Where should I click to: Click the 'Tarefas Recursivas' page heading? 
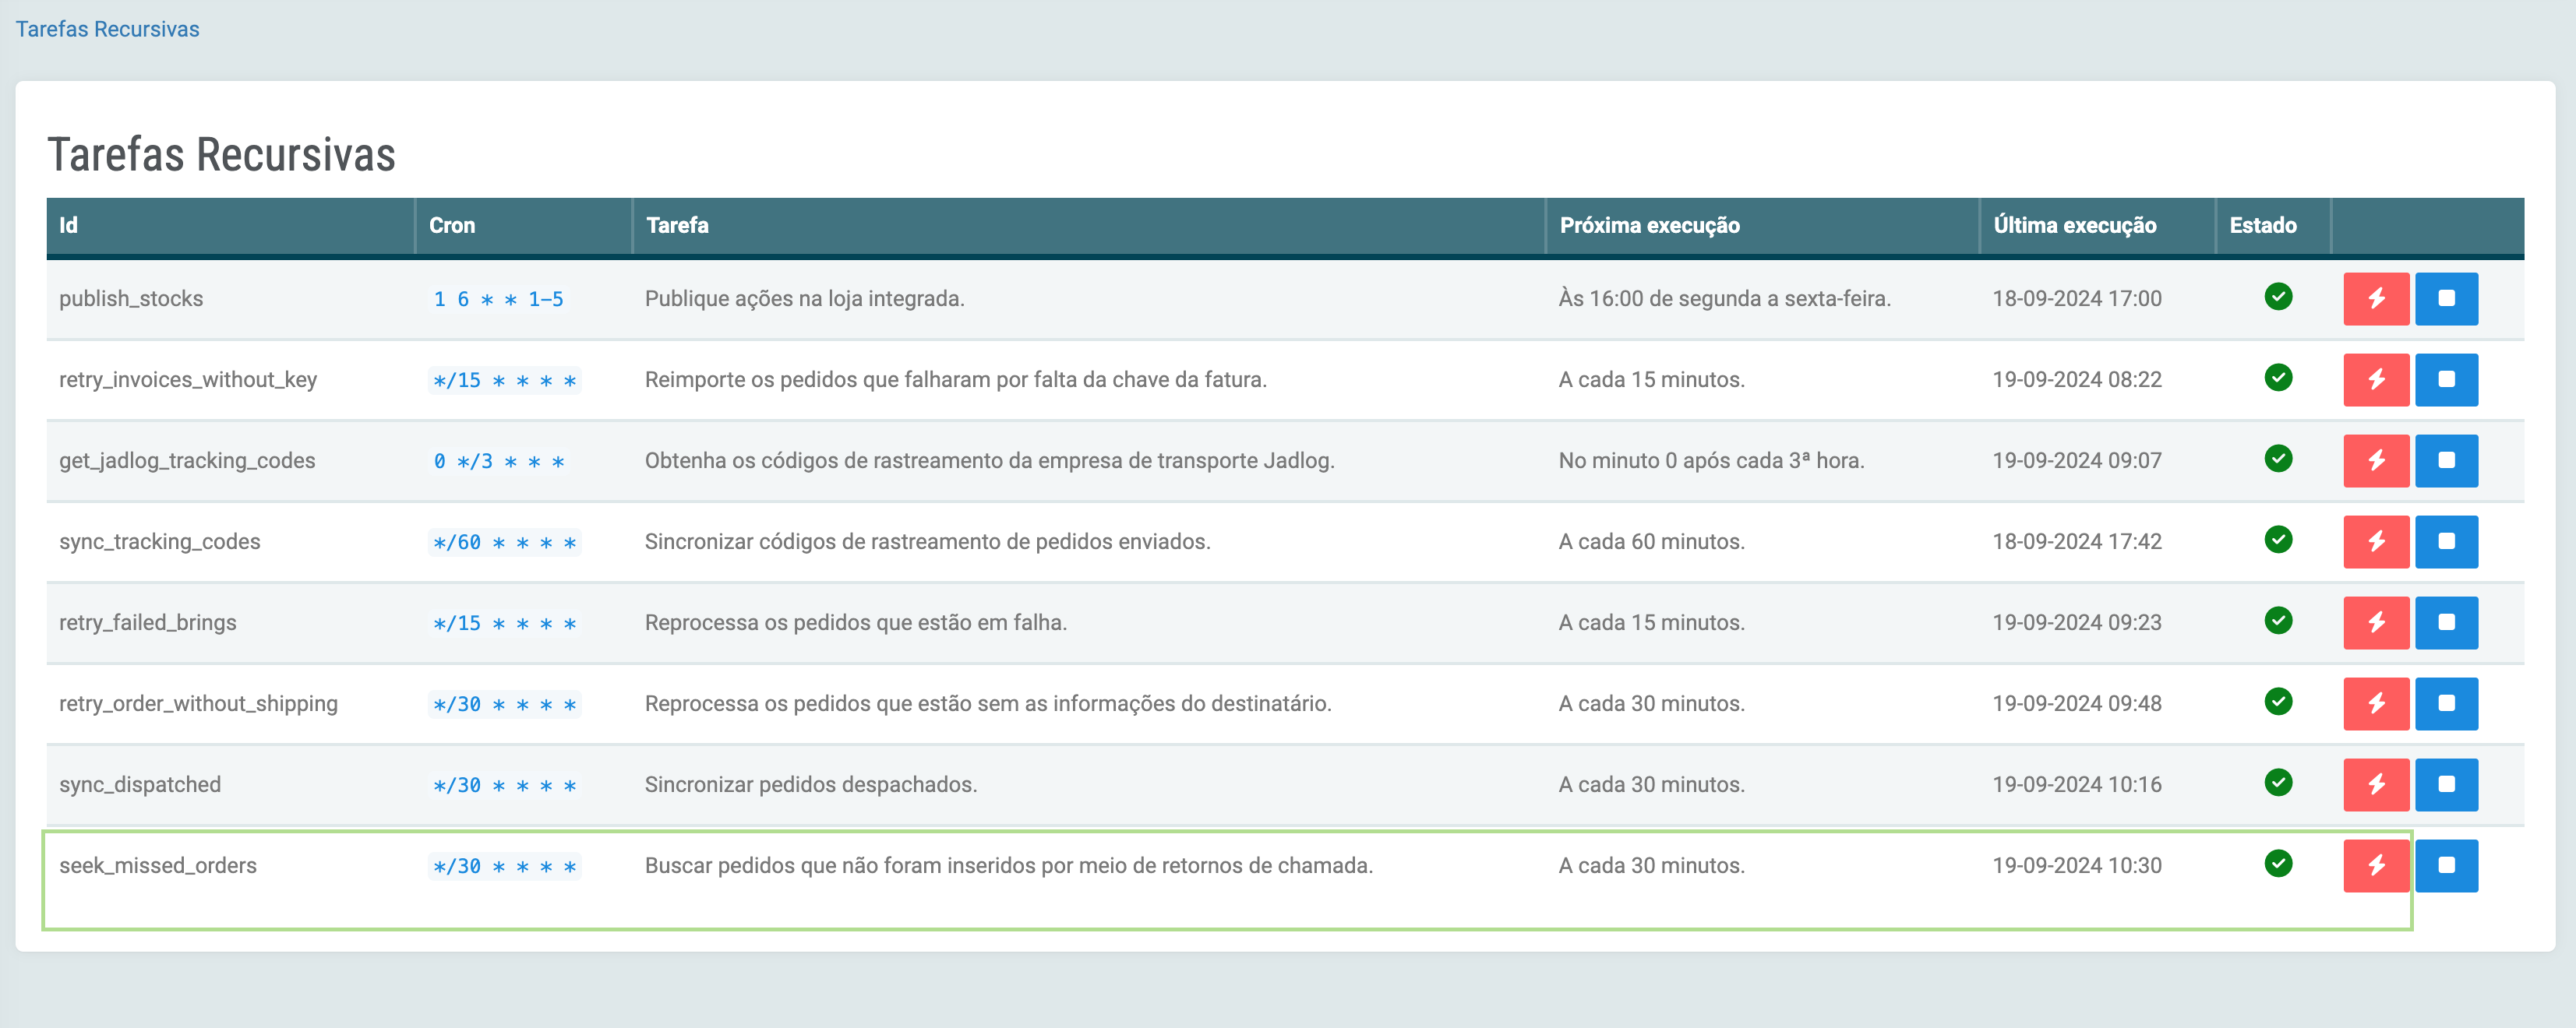pyautogui.click(x=221, y=155)
